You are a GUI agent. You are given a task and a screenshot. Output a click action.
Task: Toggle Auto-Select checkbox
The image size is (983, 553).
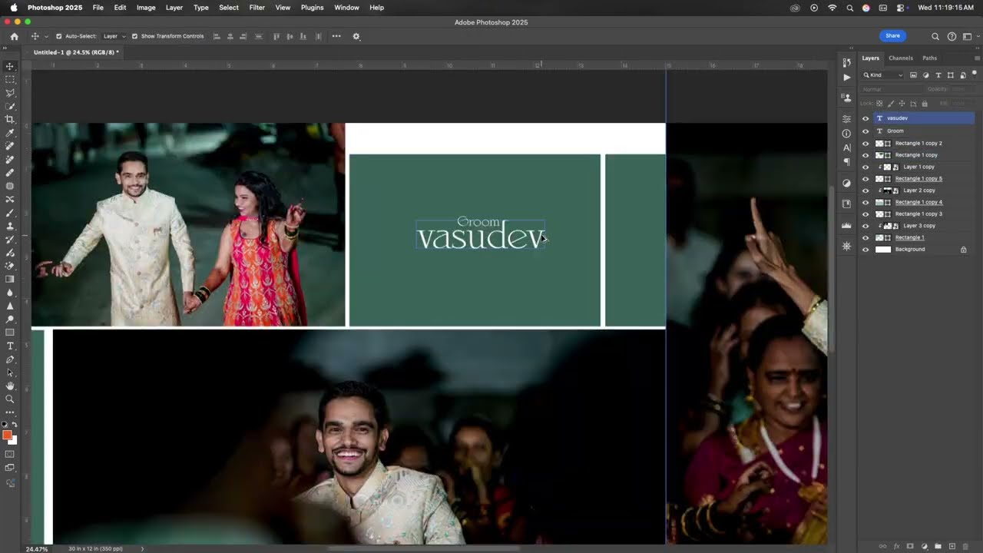click(x=58, y=36)
